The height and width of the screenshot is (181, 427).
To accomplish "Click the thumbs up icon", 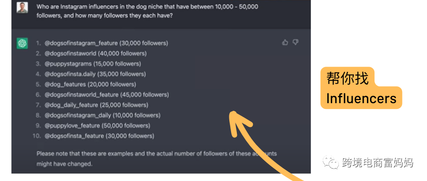I will [285, 42].
